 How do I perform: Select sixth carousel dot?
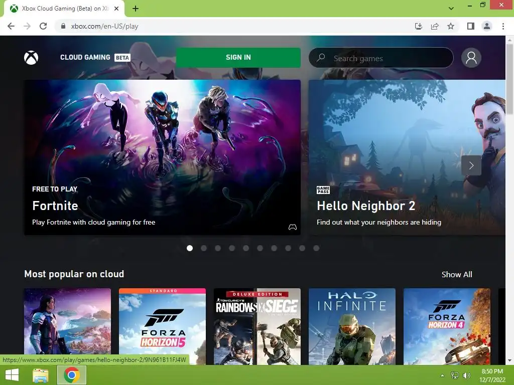pos(260,248)
